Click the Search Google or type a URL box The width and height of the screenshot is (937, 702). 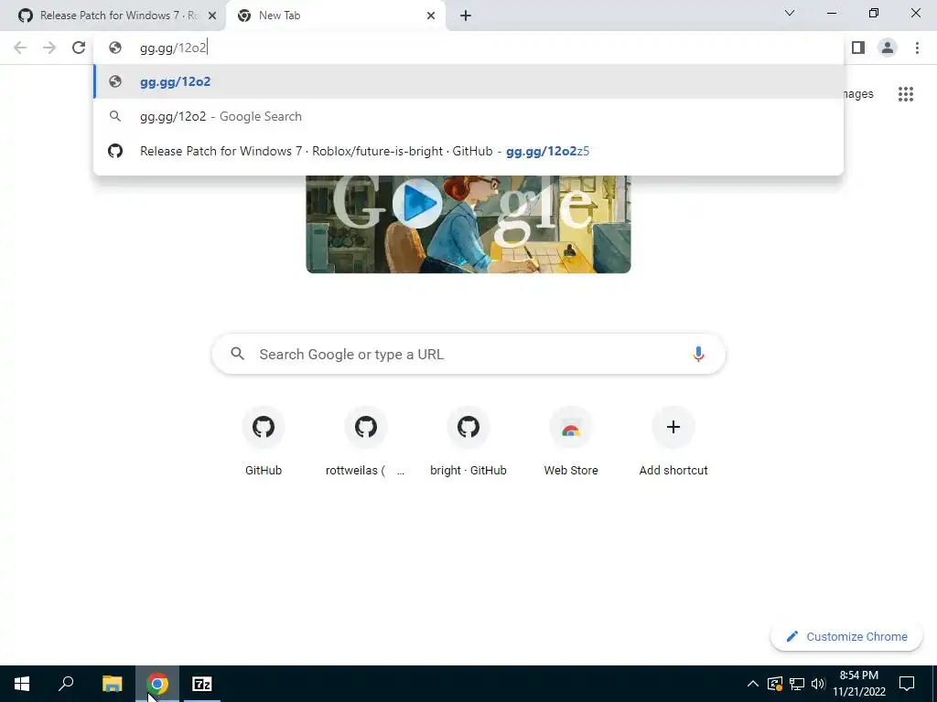pos(468,354)
